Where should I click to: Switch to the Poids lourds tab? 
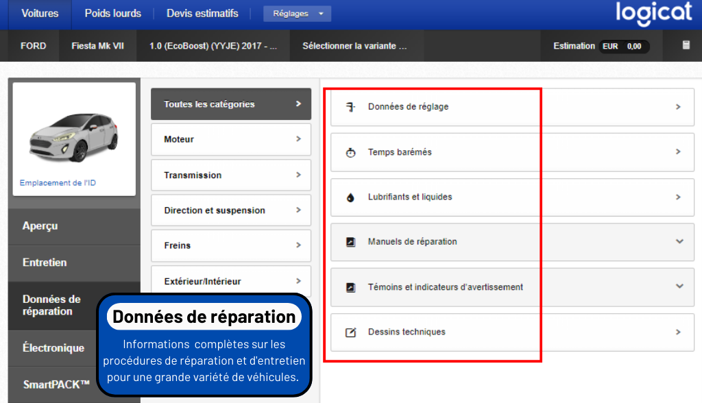(112, 14)
